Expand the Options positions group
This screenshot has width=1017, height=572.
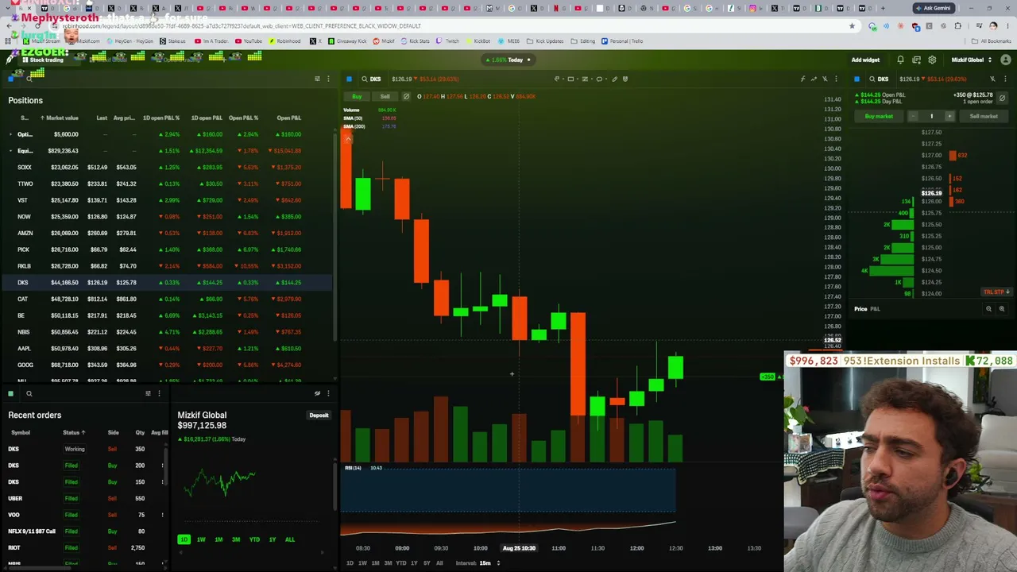coord(10,134)
